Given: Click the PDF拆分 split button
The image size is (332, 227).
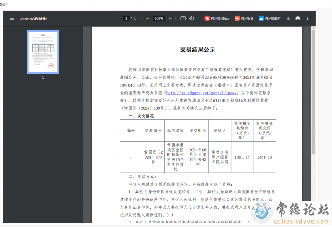Looking at the screenshot, I should click(x=244, y=18).
